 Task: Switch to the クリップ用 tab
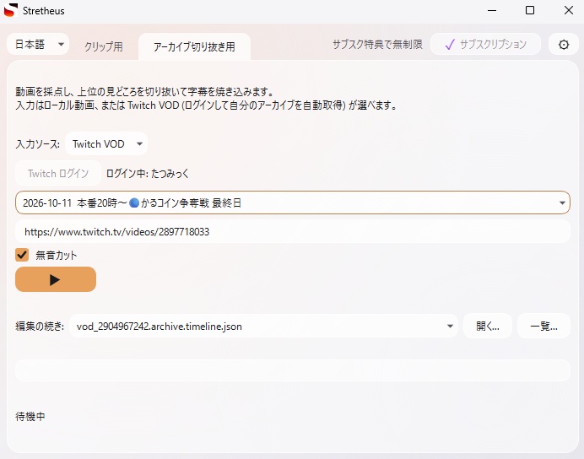point(104,47)
